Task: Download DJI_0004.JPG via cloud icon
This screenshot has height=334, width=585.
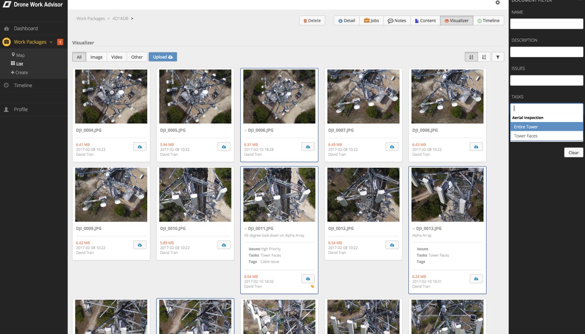Action: (140, 147)
